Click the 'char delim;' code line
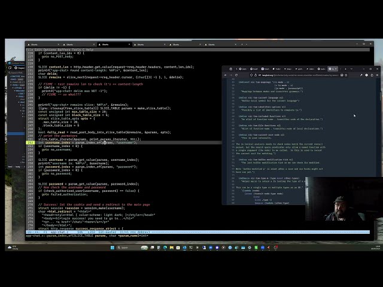The width and height of the screenshot is (383, 287). point(48,74)
